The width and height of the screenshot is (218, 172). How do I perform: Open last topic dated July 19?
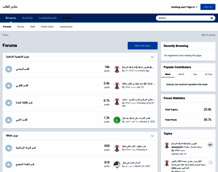139,84
